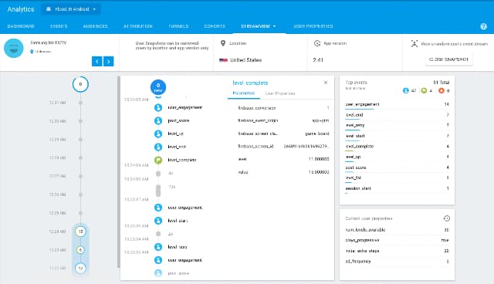The image size is (494, 284).
Task: Open user properties history clock icon
Action: tap(446, 218)
